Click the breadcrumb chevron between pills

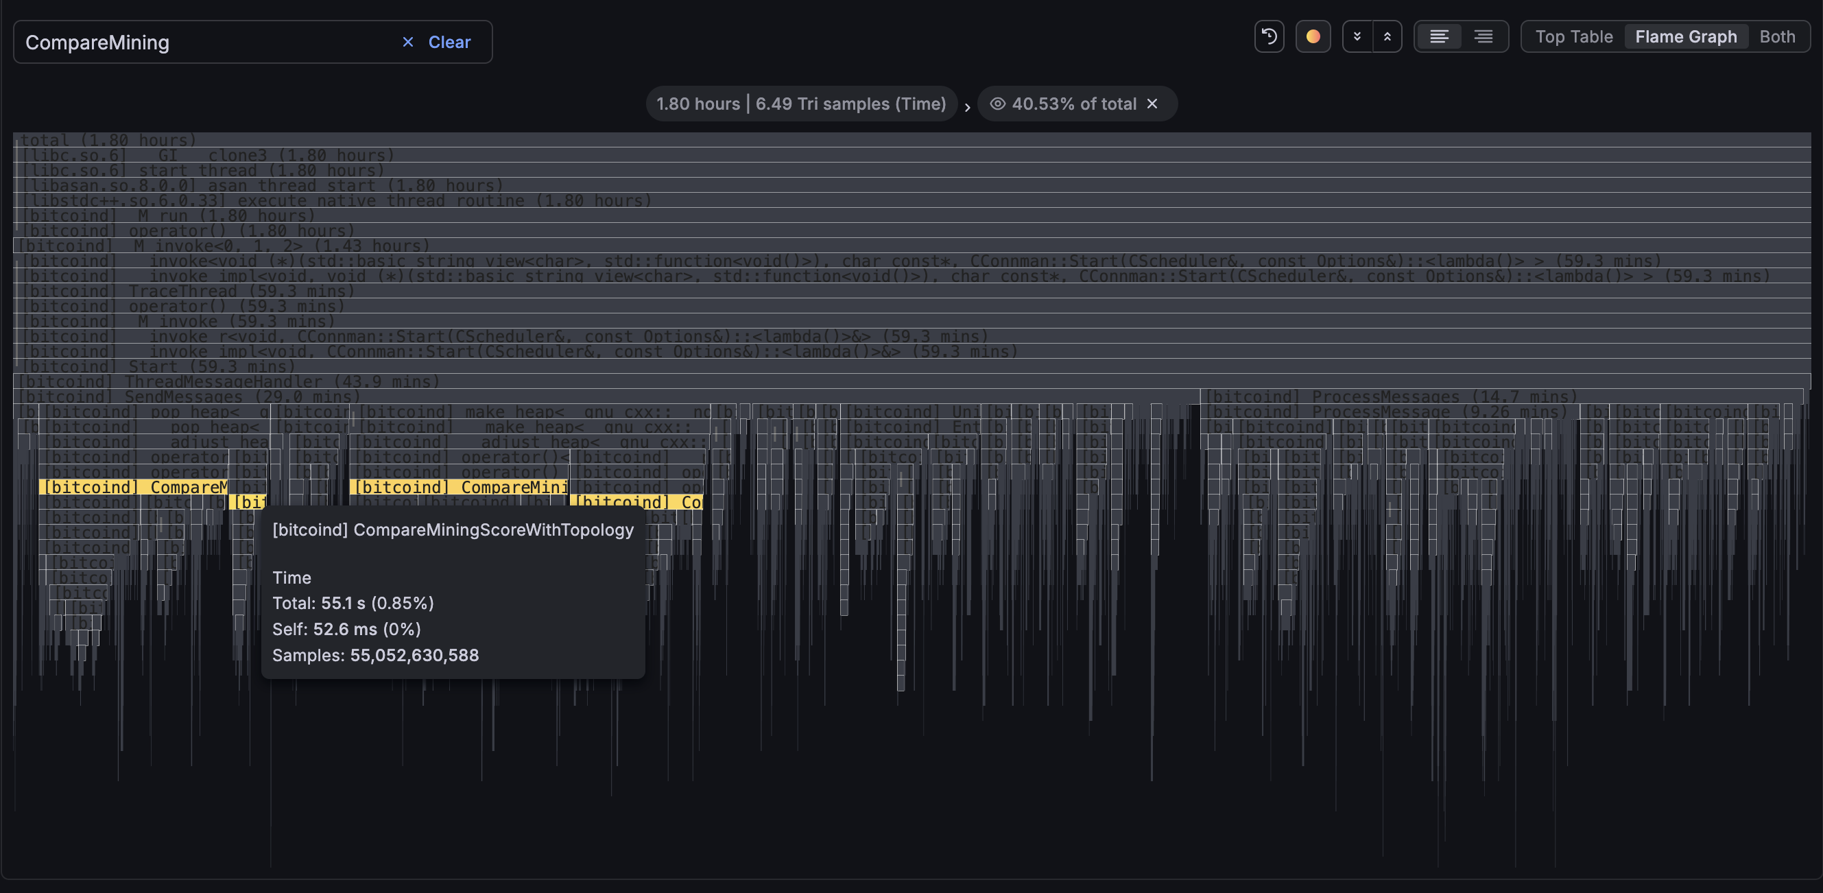966,108
